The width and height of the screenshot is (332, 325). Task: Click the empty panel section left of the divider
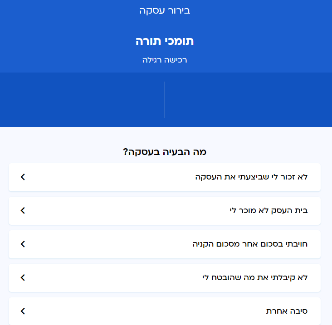pos(82,100)
